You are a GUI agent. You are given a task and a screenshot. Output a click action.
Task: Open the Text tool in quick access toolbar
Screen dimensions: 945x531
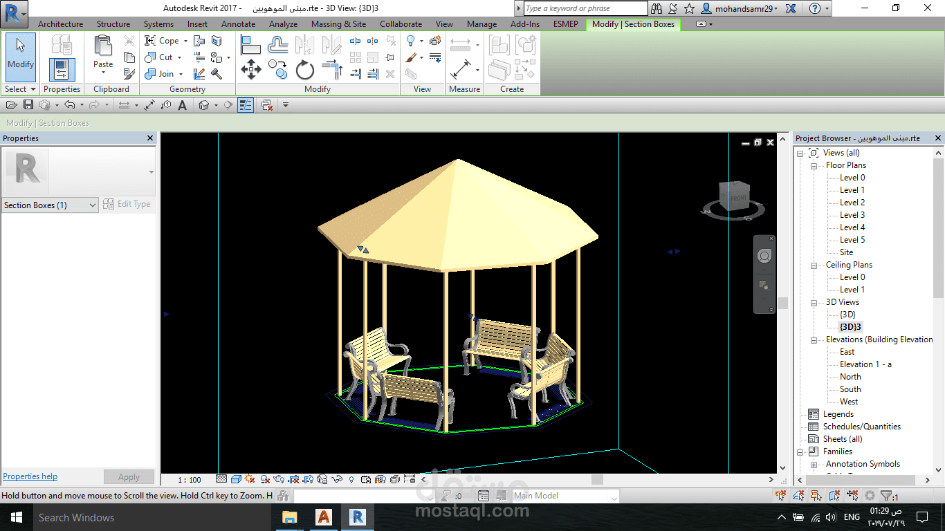pyautogui.click(x=183, y=105)
